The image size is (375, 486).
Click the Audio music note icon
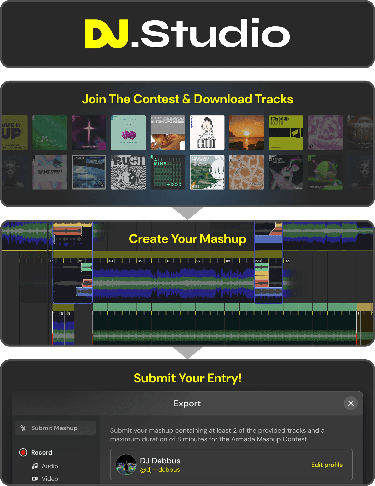tap(35, 466)
